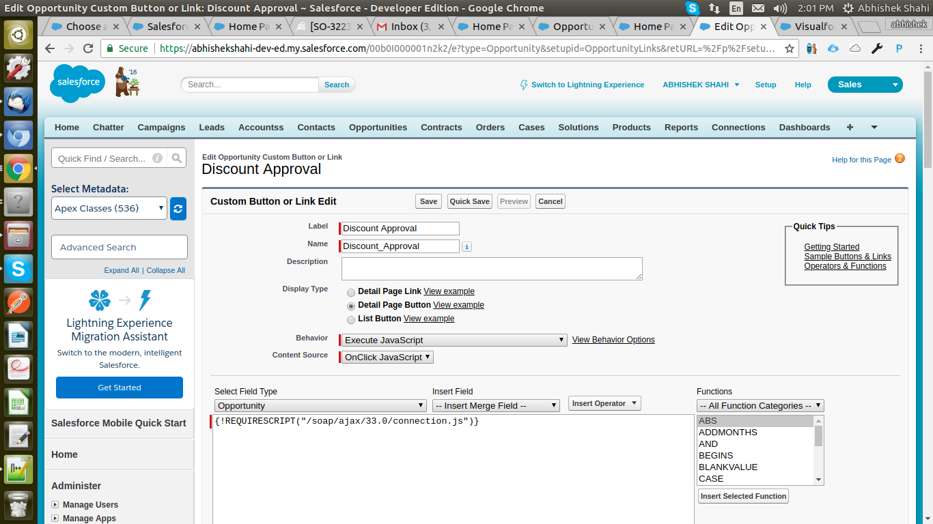Viewport: 933px width, 524px height.
Task: Open the Reports tab
Action: click(681, 128)
